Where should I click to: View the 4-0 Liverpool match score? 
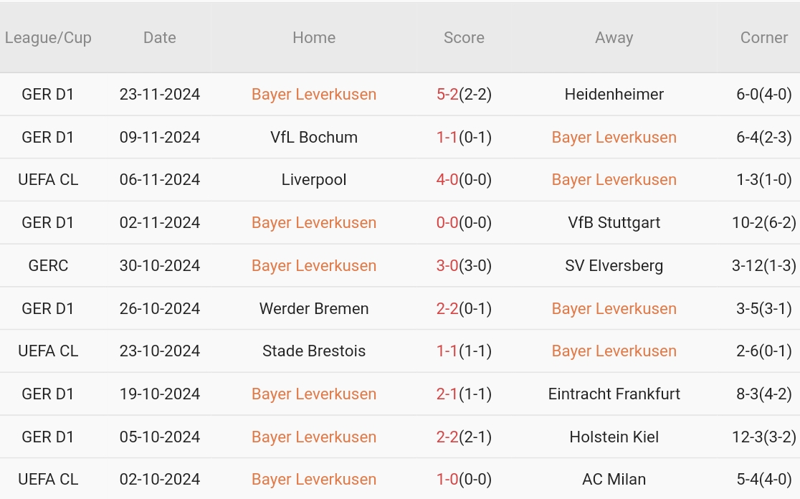448,180
